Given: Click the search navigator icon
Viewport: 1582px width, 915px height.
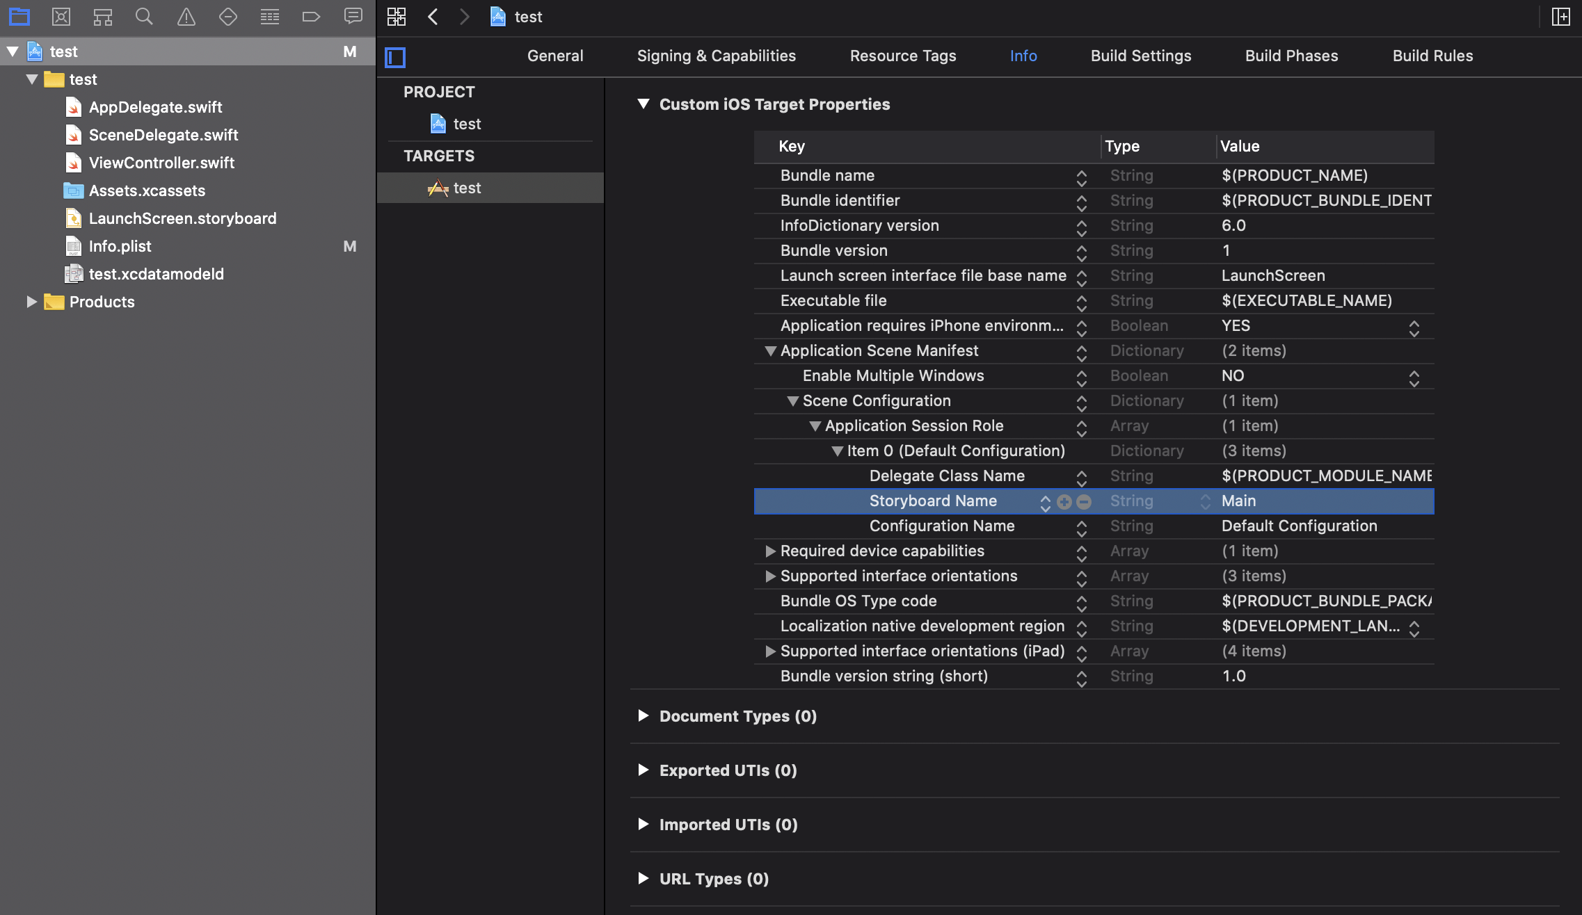Looking at the screenshot, I should point(143,17).
